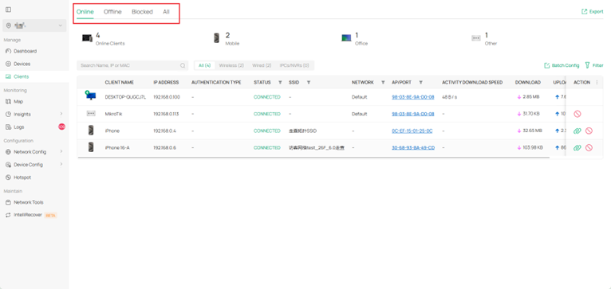Block the MikroTik client
The width and height of the screenshot is (611, 289).
pos(577,114)
